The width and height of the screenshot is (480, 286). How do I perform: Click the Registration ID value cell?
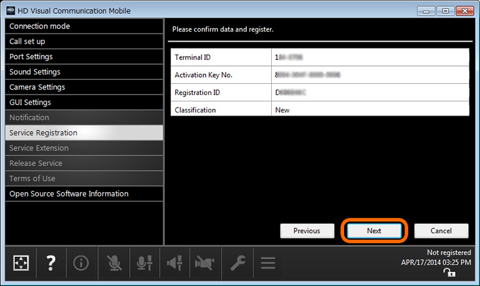tap(370, 93)
